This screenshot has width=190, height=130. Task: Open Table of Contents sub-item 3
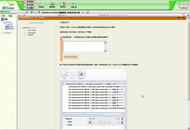(31, 35)
